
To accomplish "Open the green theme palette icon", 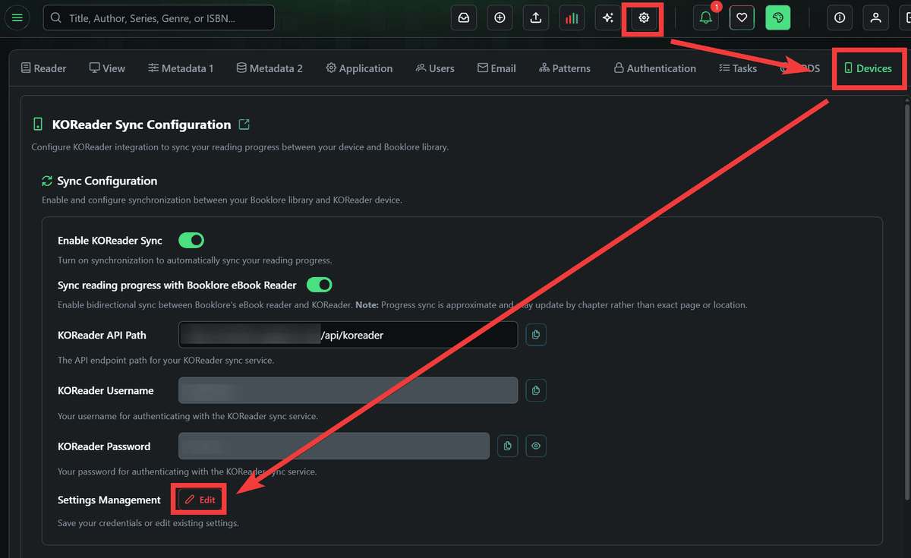I will (x=777, y=17).
